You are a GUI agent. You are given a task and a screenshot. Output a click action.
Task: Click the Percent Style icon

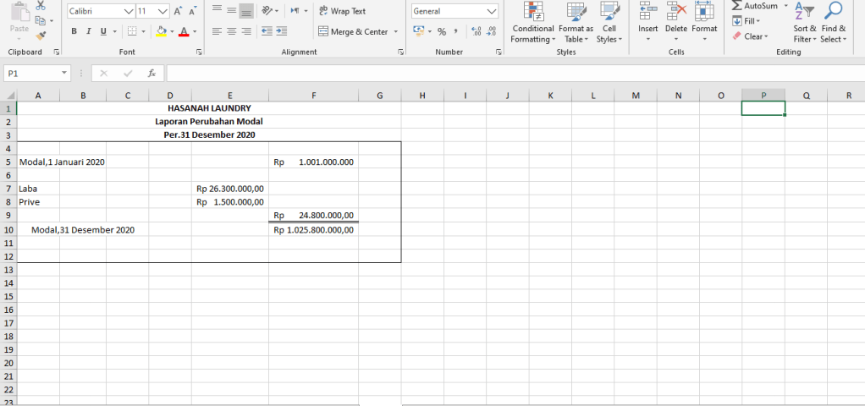[441, 31]
